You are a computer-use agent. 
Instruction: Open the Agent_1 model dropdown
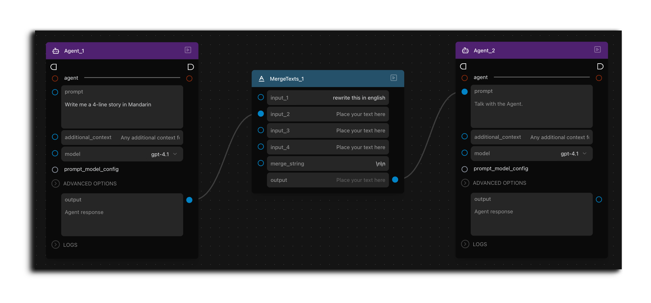pyautogui.click(x=122, y=154)
